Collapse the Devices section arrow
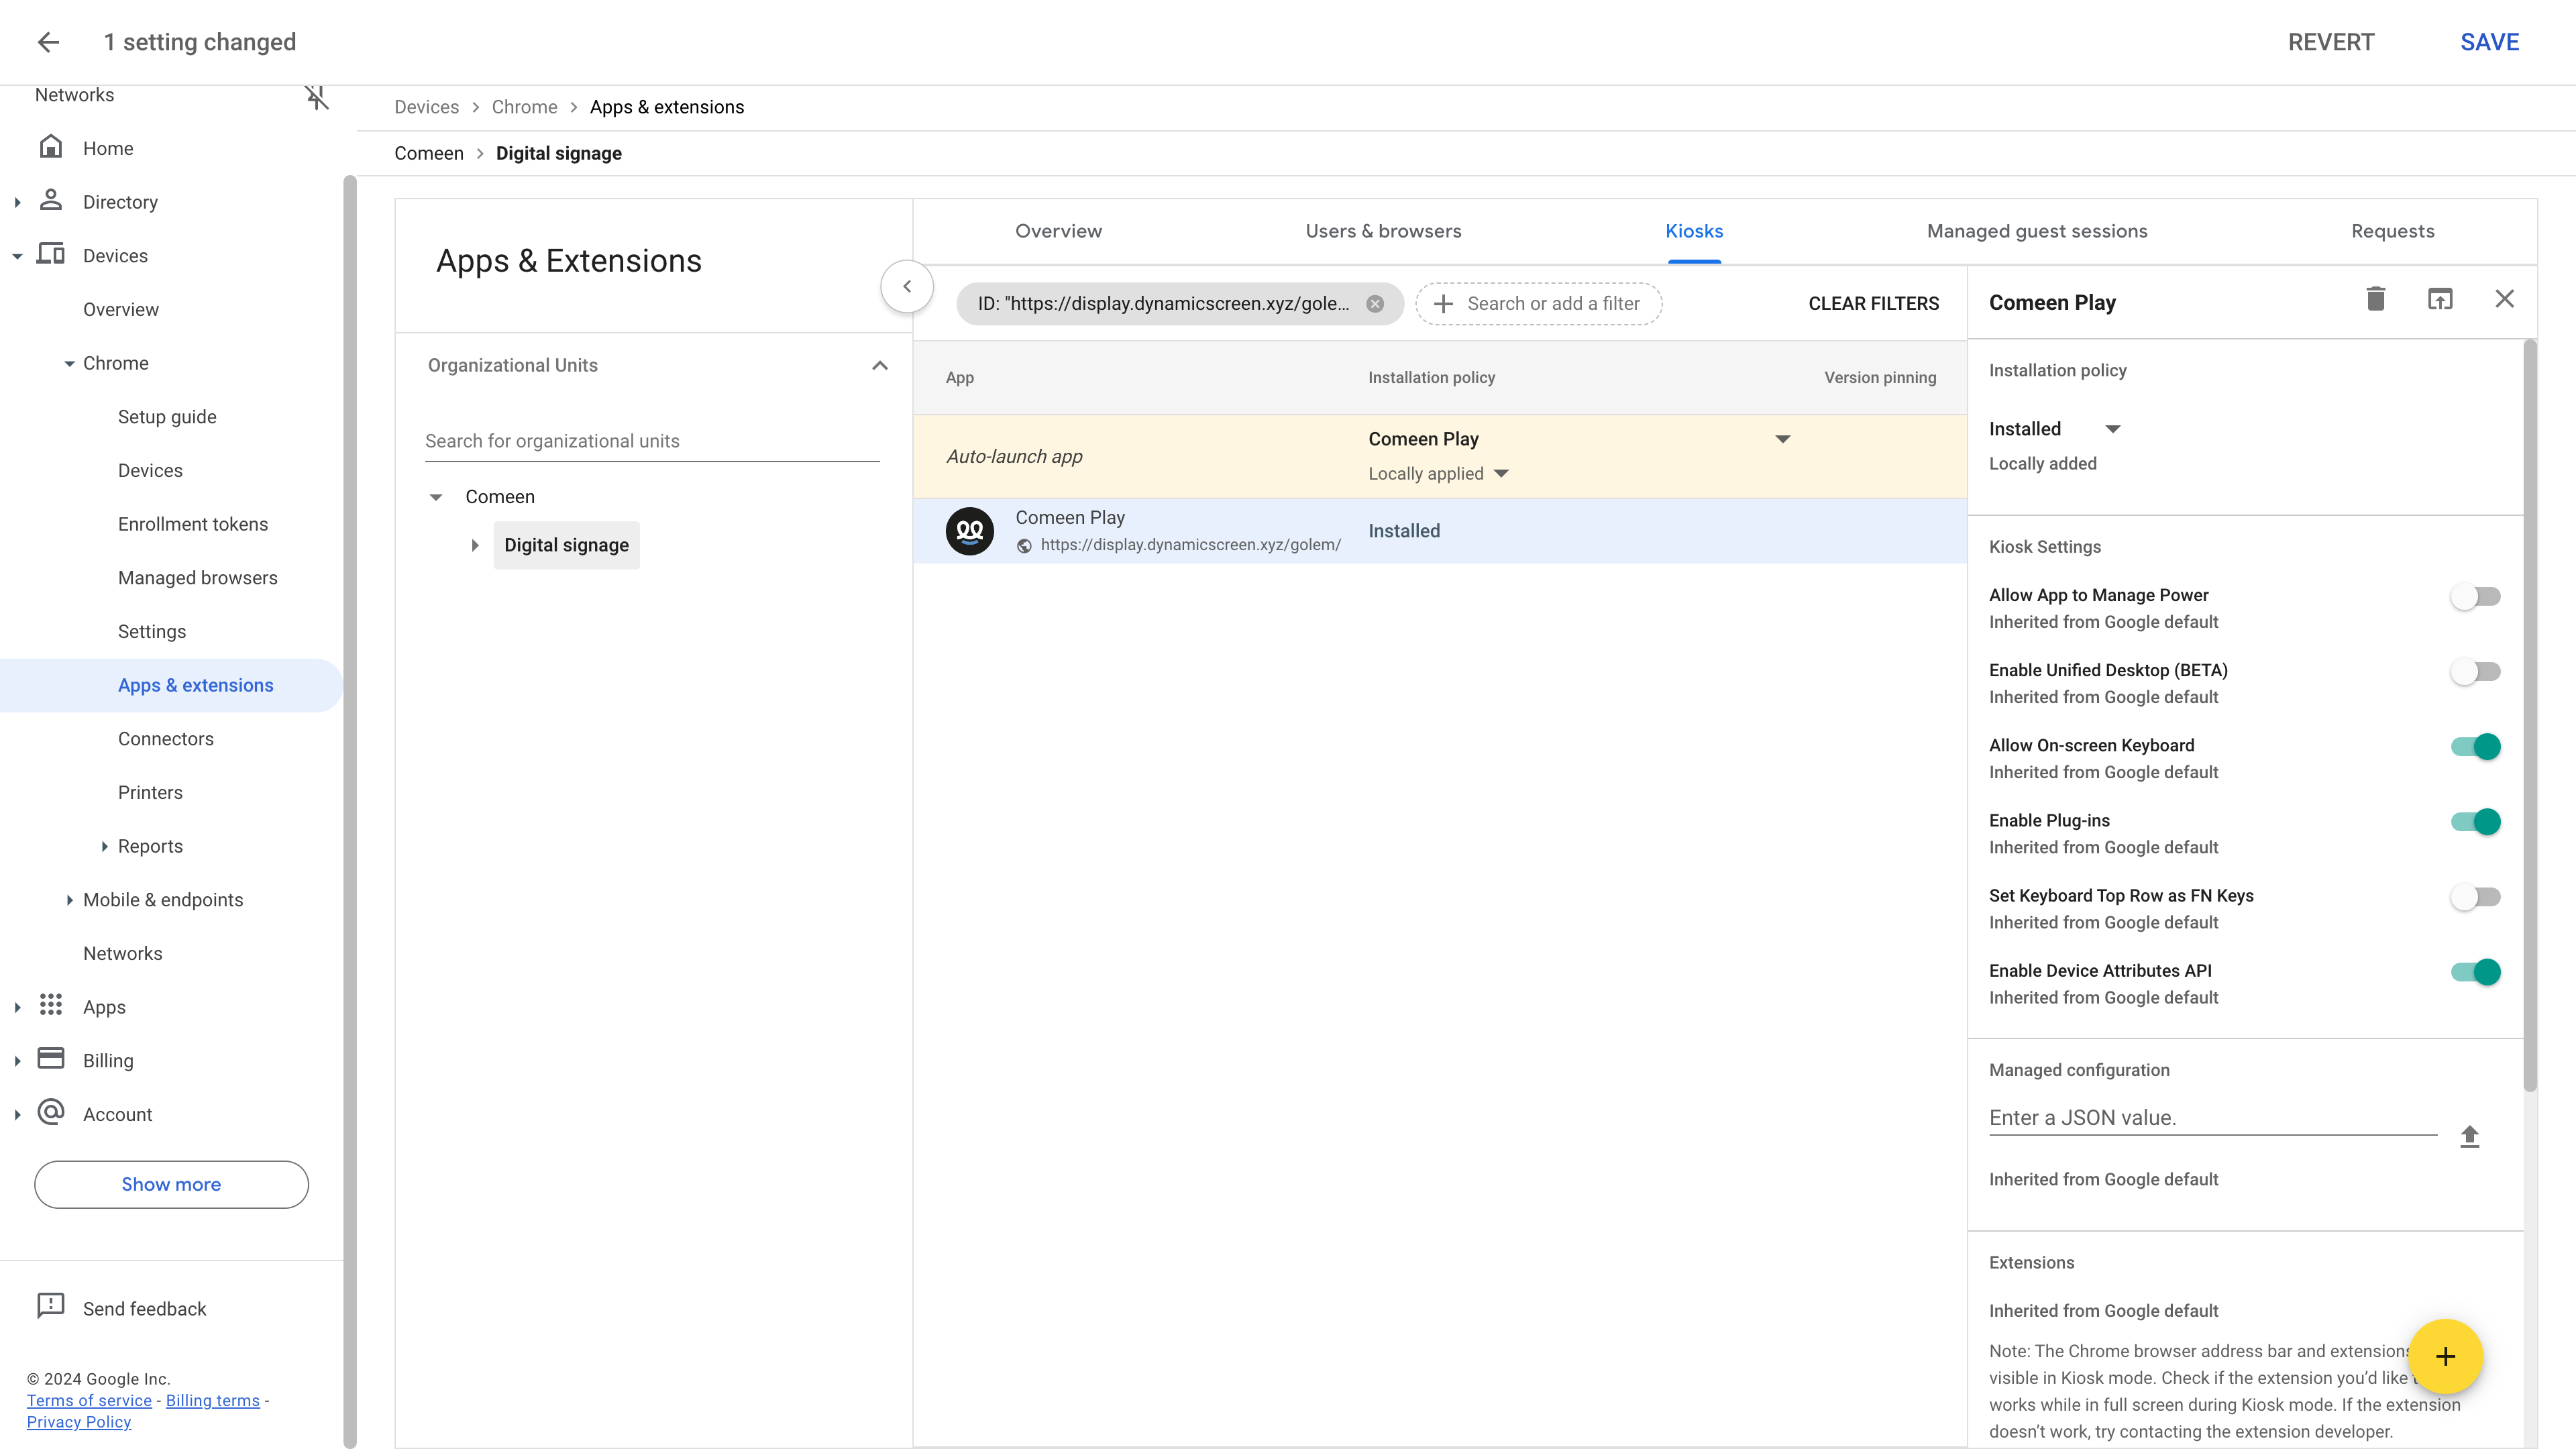 17,256
